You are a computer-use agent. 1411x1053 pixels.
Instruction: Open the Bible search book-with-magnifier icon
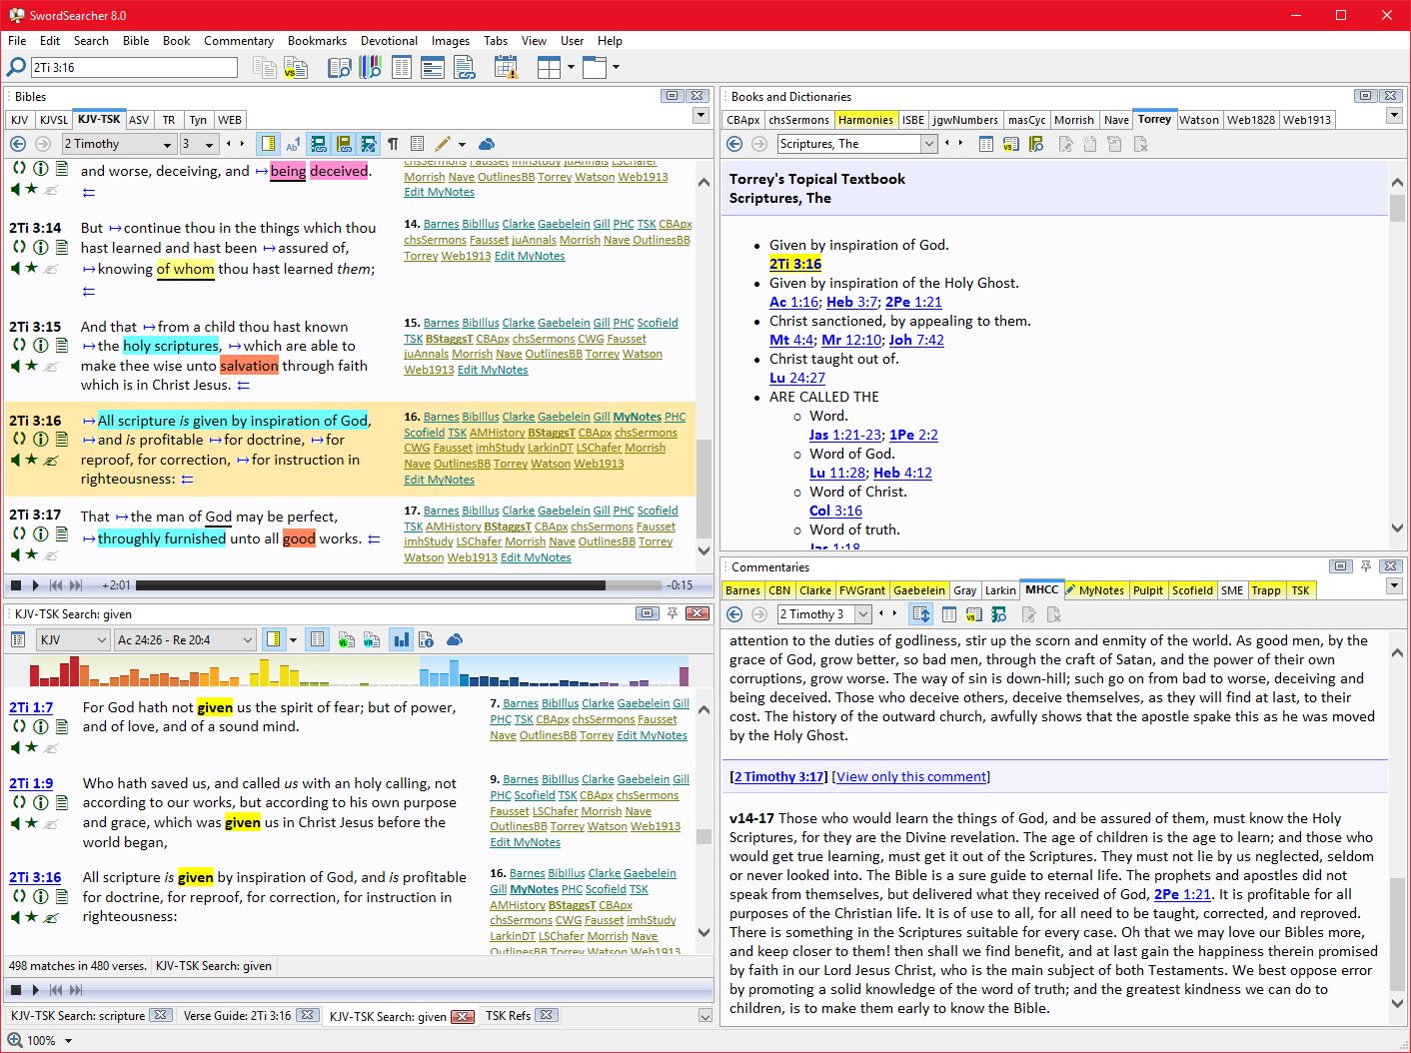click(340, 68)
